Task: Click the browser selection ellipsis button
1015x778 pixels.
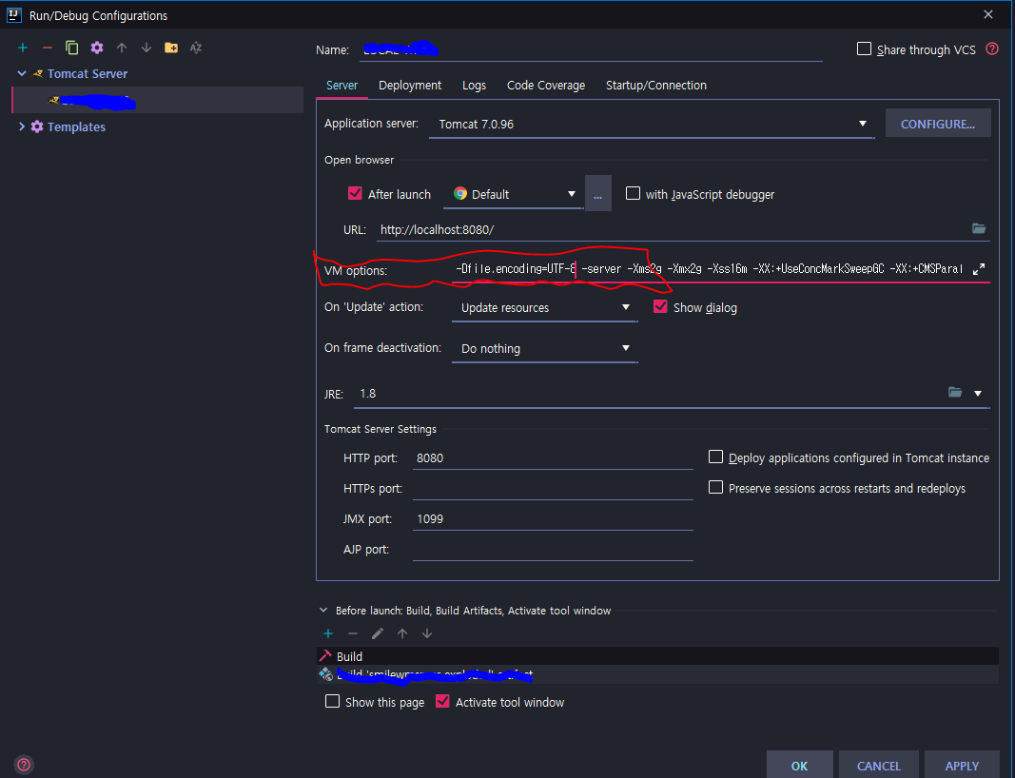Action: (x=598, y=193)
